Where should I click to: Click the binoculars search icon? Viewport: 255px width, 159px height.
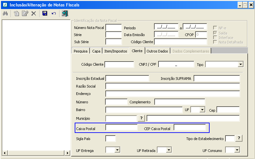[x=5, y=14]
